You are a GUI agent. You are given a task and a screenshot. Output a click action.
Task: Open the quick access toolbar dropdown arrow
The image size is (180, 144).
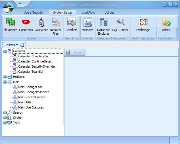pos(20,4)
